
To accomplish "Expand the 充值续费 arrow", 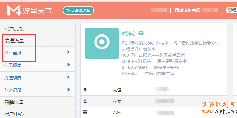I will click(69, 77).
